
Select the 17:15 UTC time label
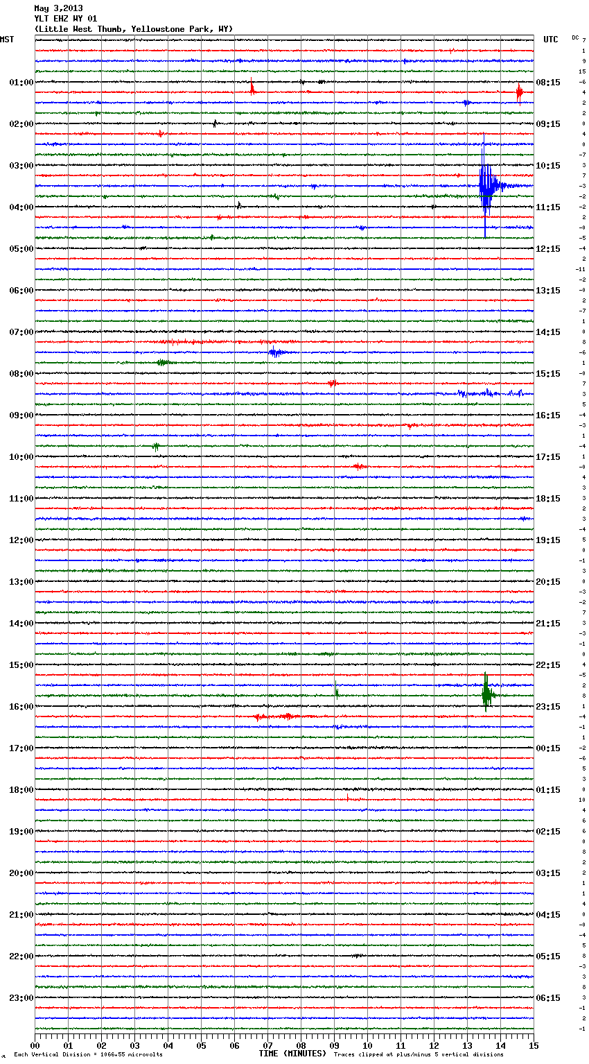(x=548, y=457)
